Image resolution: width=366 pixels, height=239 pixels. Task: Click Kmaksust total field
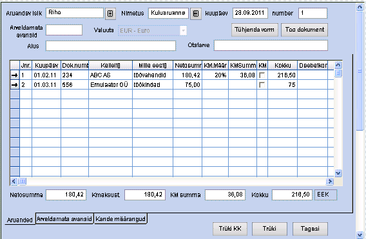coord(145,195)
